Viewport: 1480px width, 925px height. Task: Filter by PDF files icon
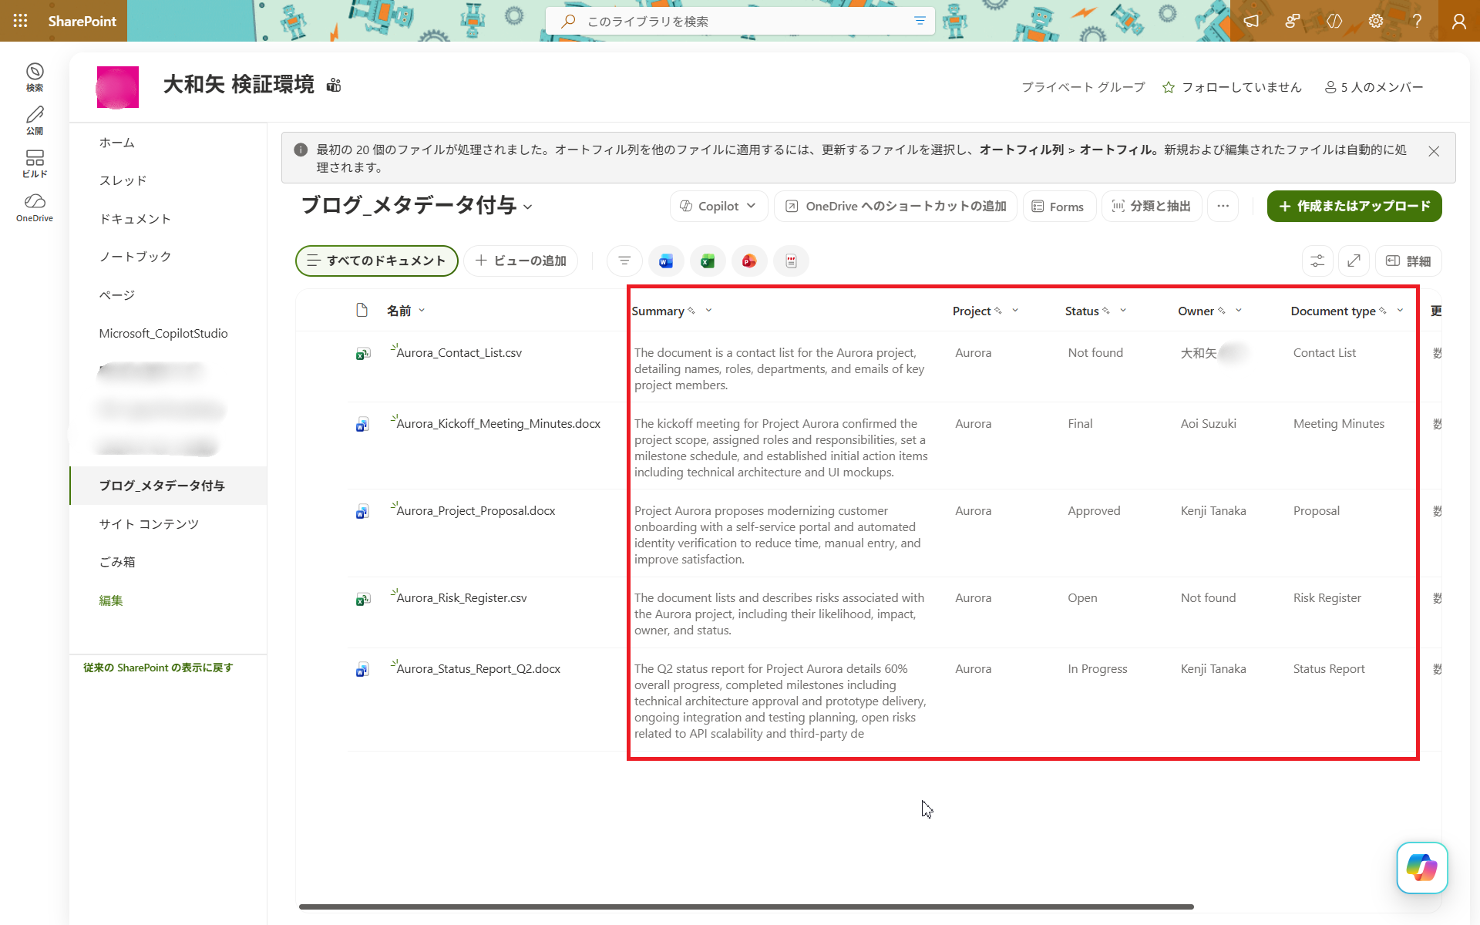pos(791,261)
